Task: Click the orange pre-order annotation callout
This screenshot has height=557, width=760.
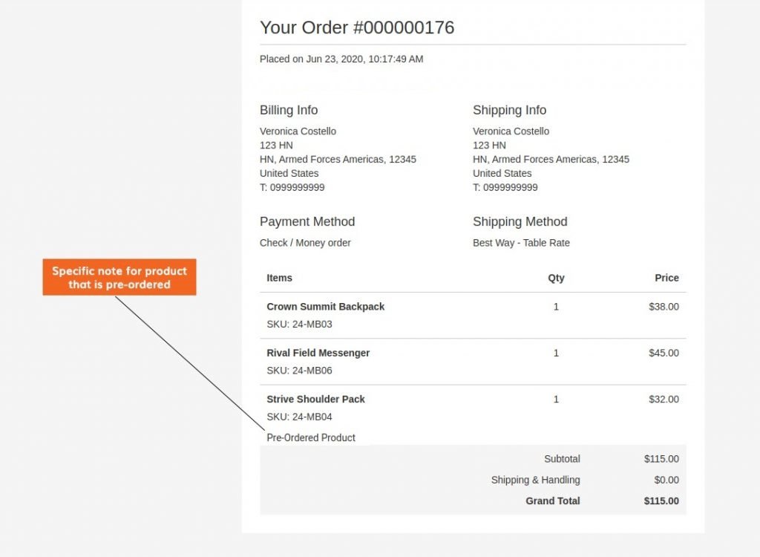Action: coord(119,278)
